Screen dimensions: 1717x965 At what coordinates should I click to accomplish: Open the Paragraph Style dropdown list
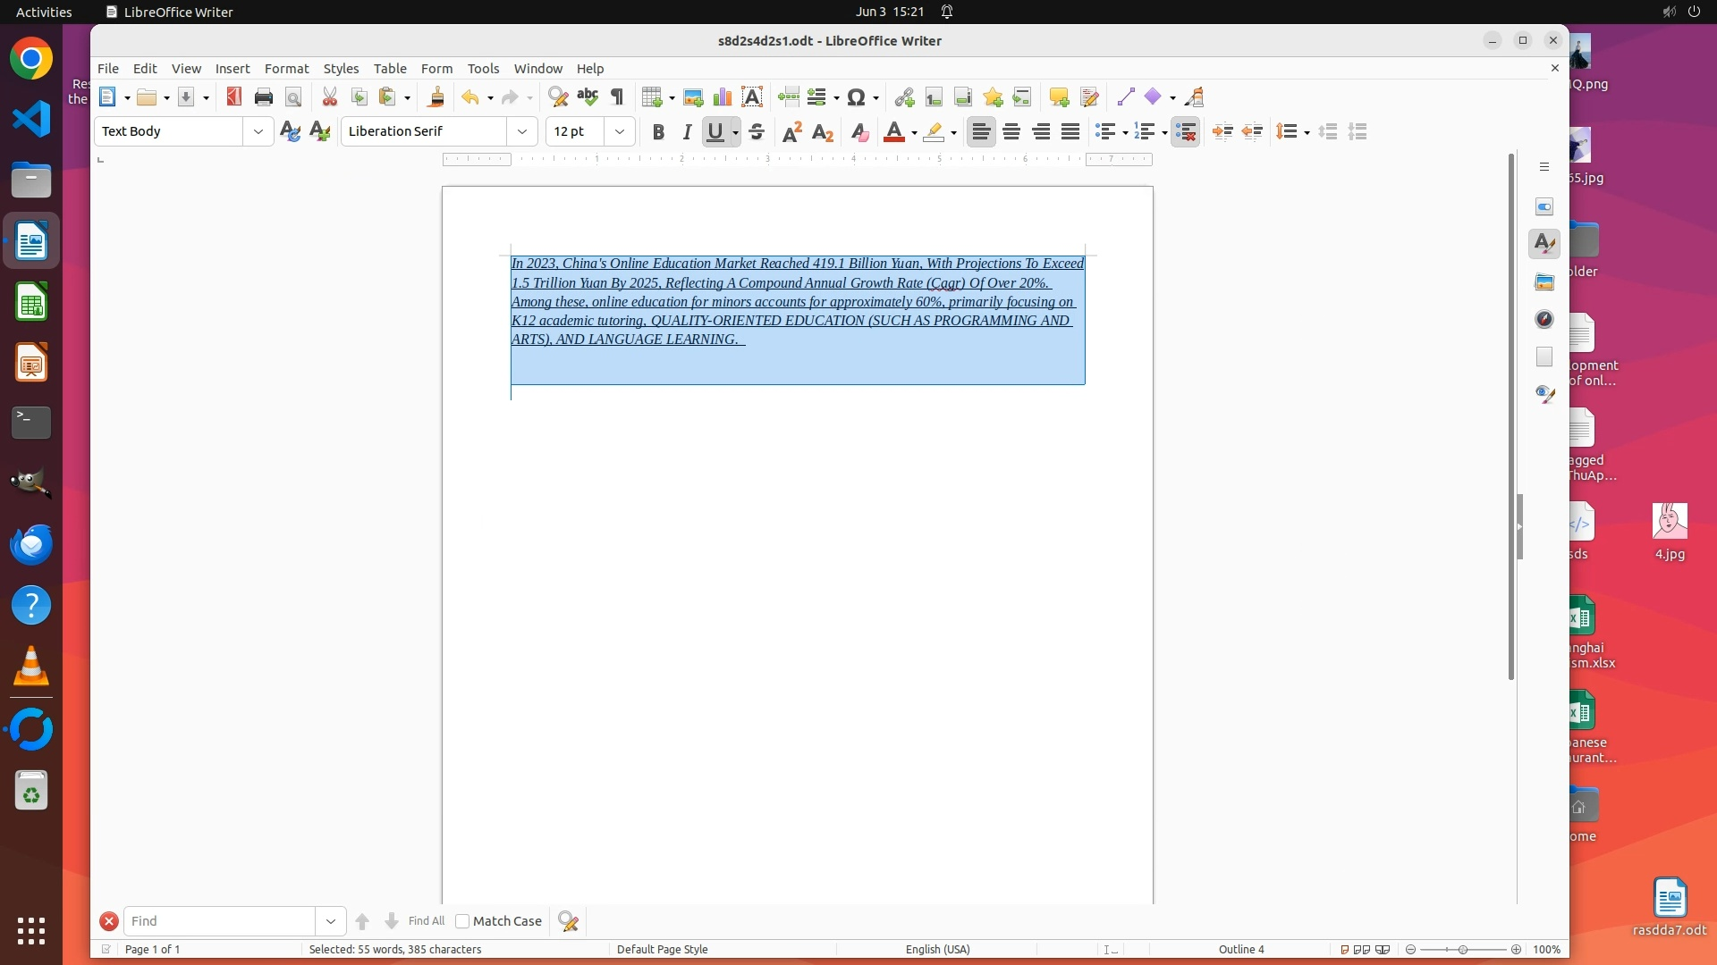(x=258, y=131)
